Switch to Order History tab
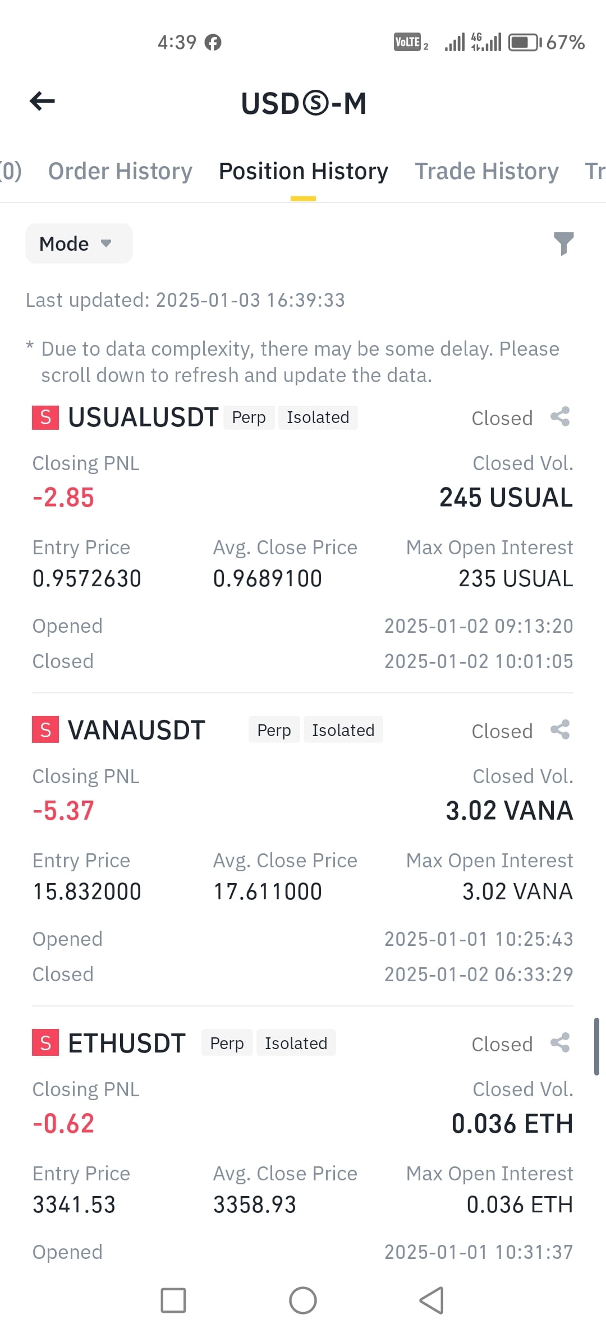Image resolution: width=606 pixels, height=1333 pixels. (x=120, y=171)
